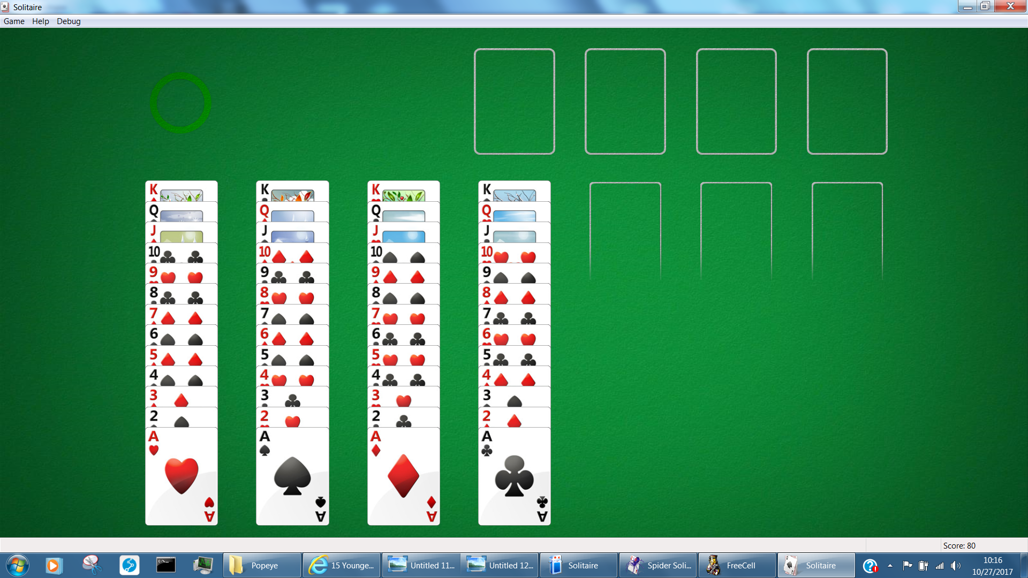Click the Windows Media Player taskbar icon

coord(53,565)
